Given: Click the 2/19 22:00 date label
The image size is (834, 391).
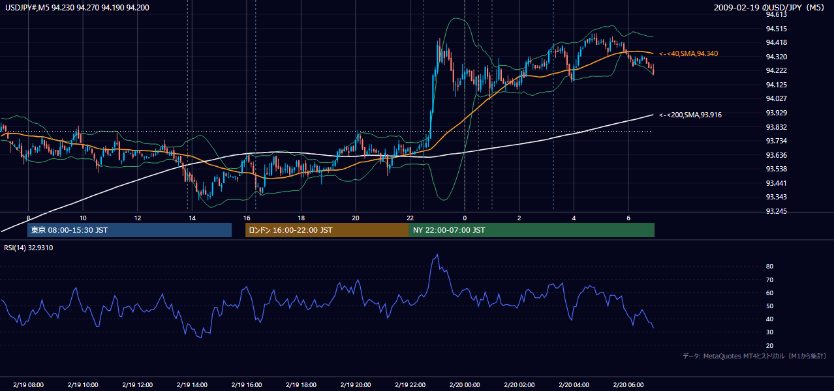Looking at the screenshot, I should click(410, 384).
